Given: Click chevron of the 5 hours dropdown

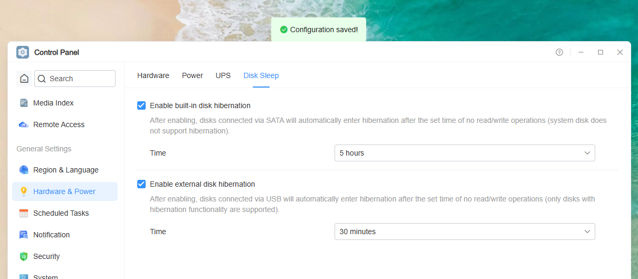Looking at the screenshot, I should pyautogui.click(x=587, y=153).
